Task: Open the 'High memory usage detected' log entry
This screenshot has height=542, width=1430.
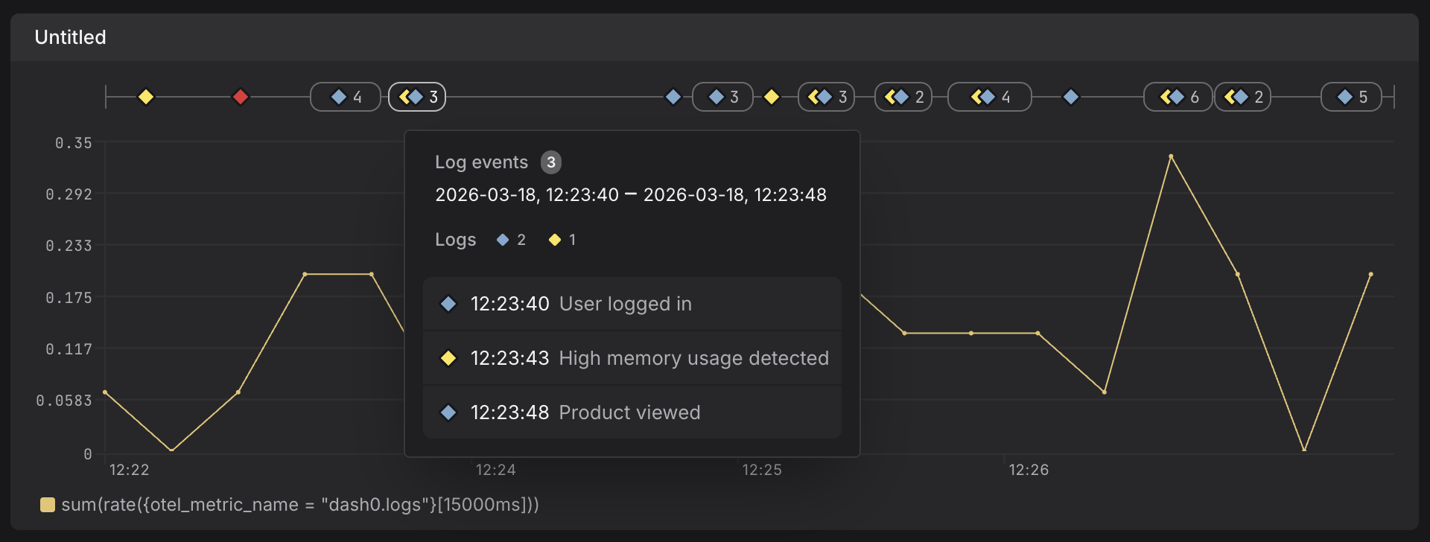Action: coord(632,358)
